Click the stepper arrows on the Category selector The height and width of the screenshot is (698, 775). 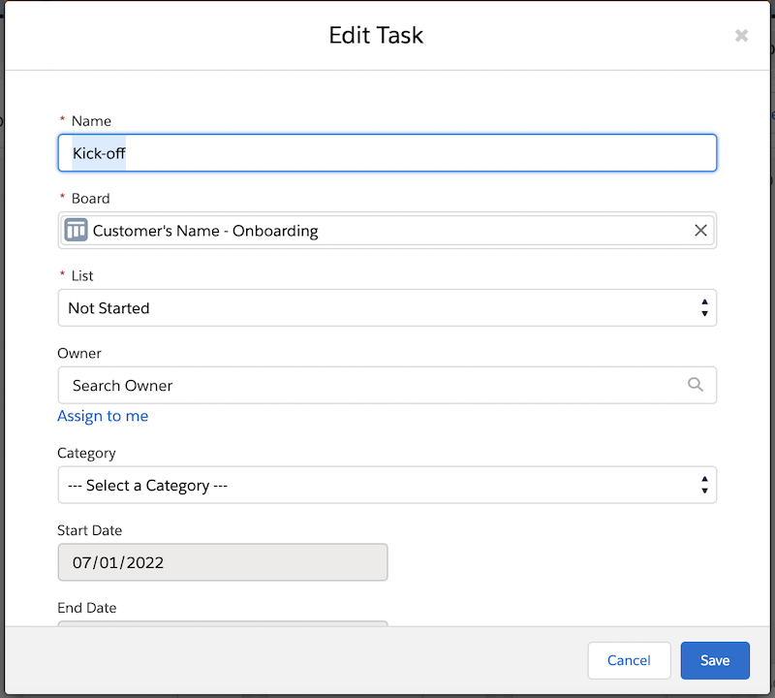pyautogui.click(x=704, y=485)
